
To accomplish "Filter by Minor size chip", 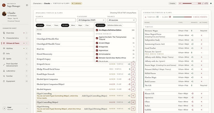I will click(x=73, y=25).
